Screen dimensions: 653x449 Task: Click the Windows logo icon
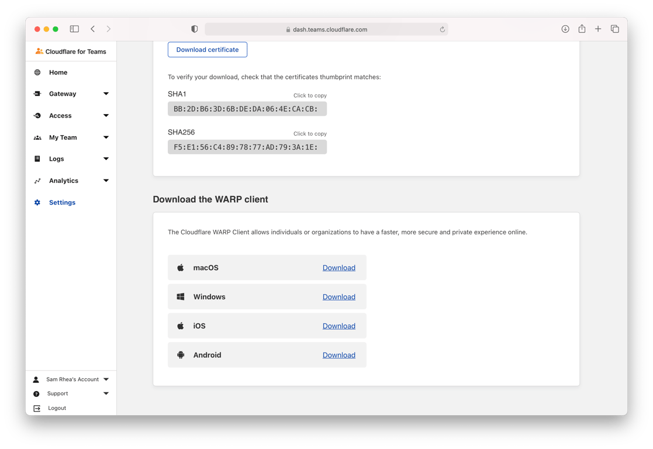point(180,296)
